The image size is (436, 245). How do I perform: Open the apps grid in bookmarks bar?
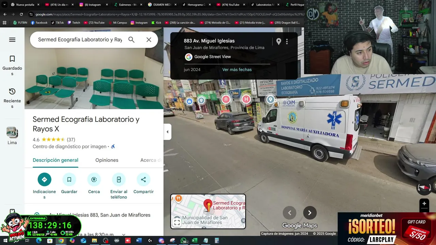(x=4, y=23)
